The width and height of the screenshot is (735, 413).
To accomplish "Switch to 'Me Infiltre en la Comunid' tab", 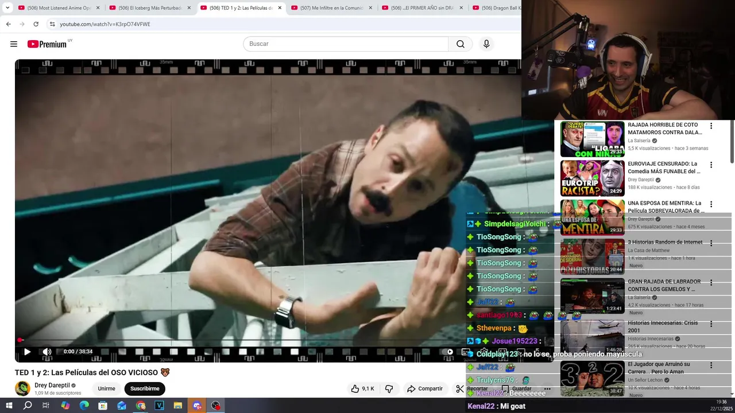I will point(331,8).
